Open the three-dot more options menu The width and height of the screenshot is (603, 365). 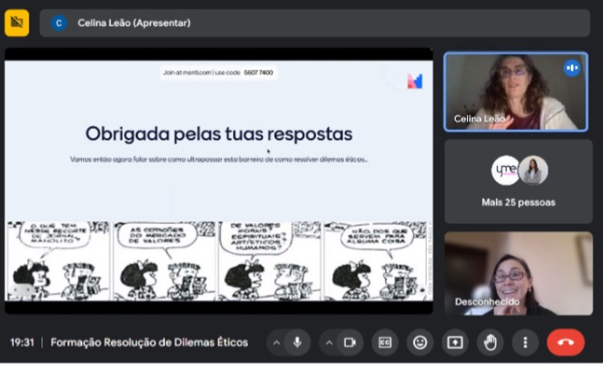525,342
